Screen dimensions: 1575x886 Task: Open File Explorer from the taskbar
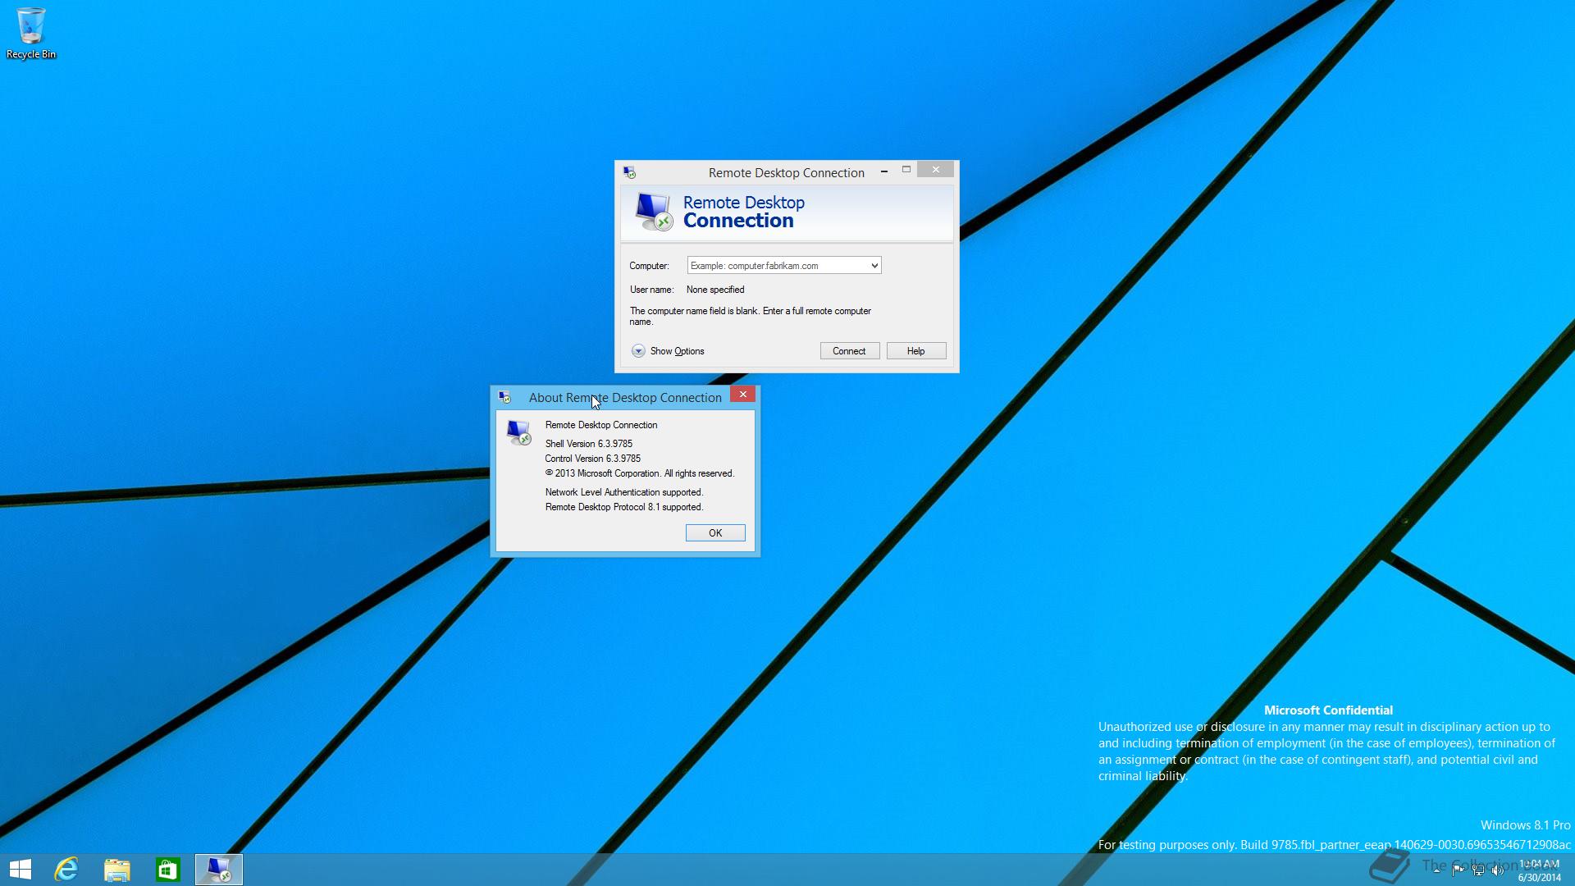click(x=116, y=870)
